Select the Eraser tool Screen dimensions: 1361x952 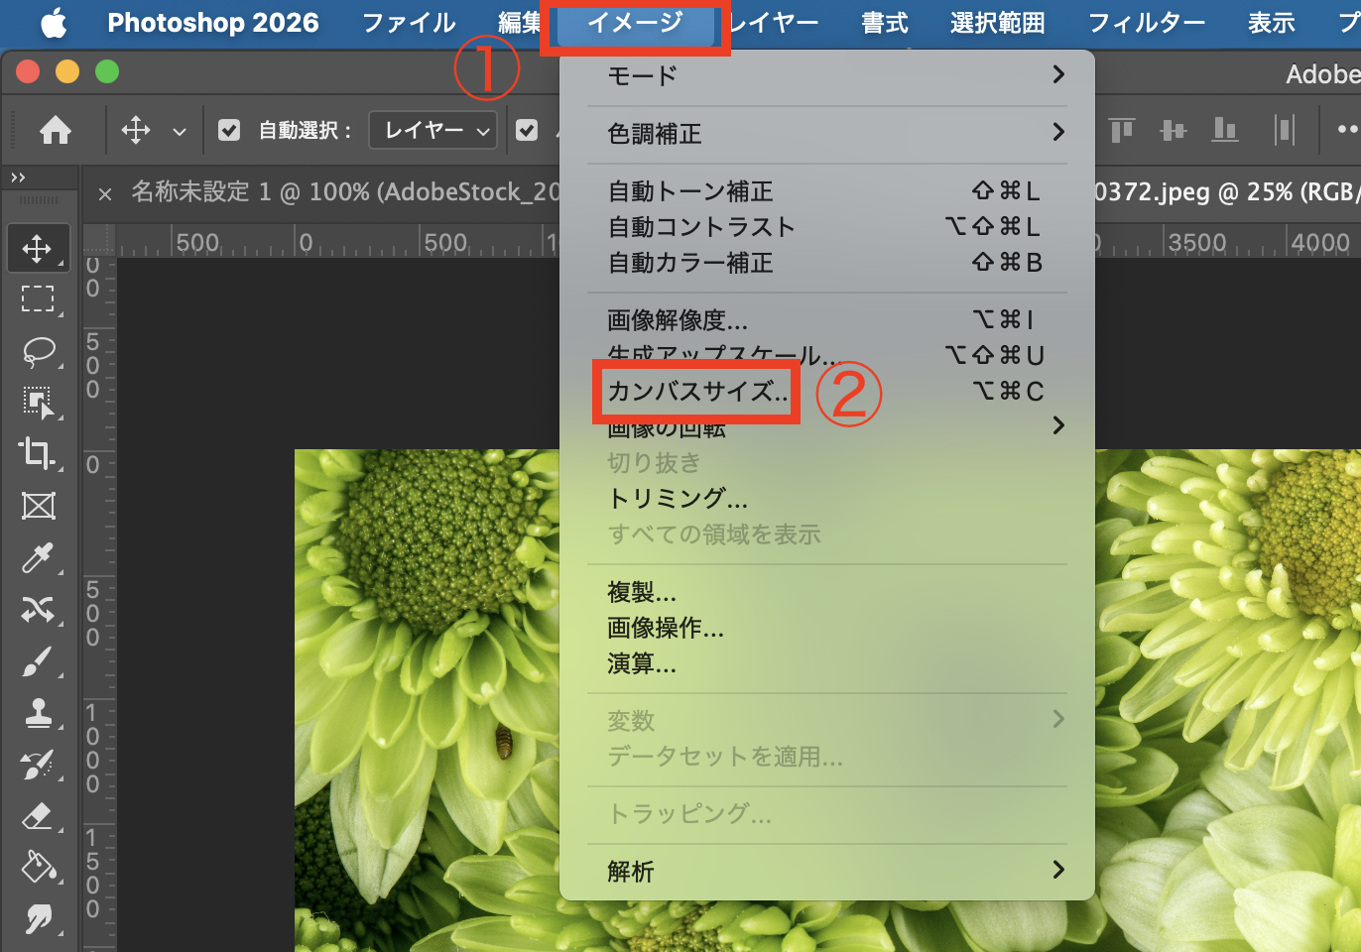[38, 816]
